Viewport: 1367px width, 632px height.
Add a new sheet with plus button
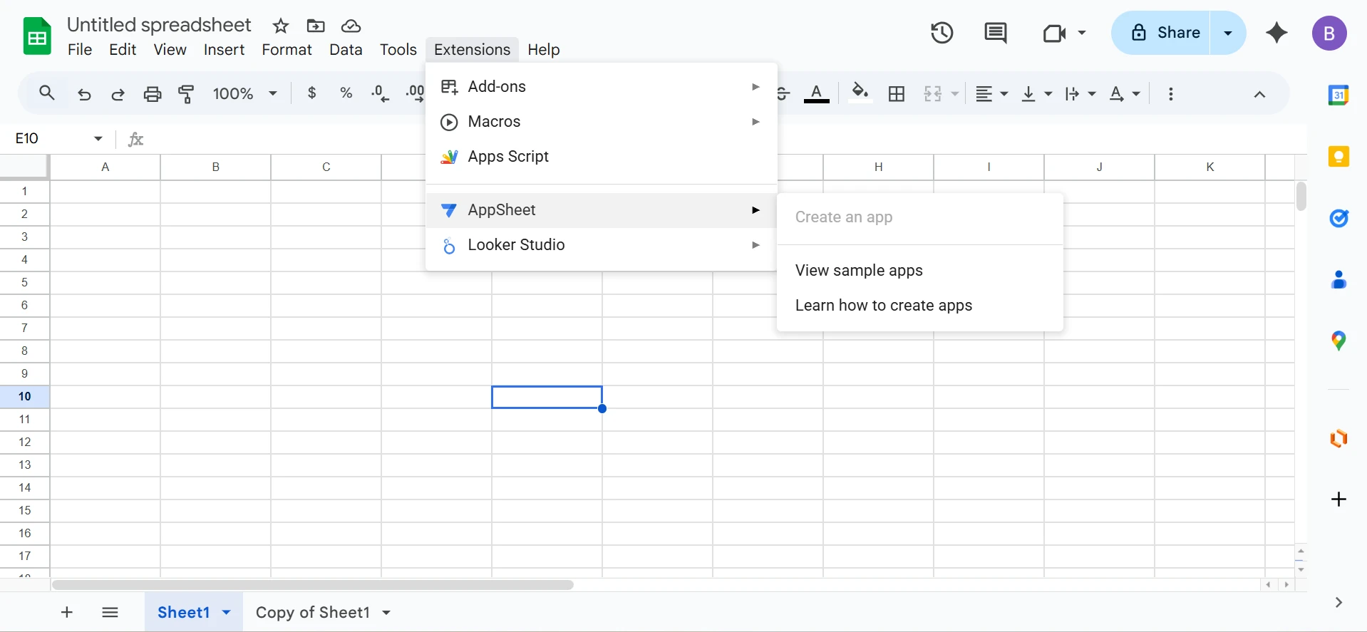[67, 612]
